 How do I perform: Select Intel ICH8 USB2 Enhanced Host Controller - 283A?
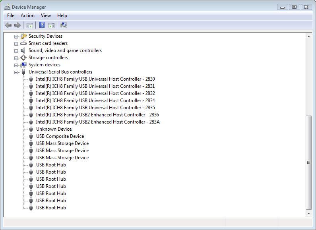coord(98,122)
